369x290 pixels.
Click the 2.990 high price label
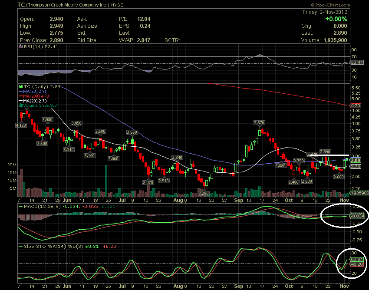[x=325, y=152]
